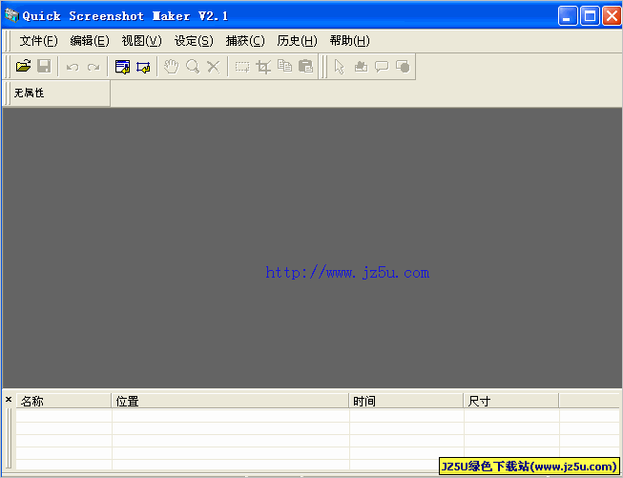Select the dashed rectangle selection tool

[x=242, y=67]
